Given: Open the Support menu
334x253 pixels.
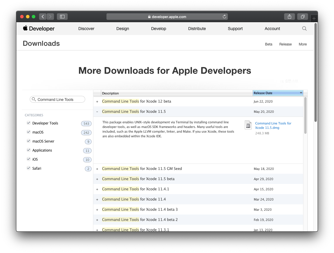Looking at the screenshot, I should click(235, 29).
